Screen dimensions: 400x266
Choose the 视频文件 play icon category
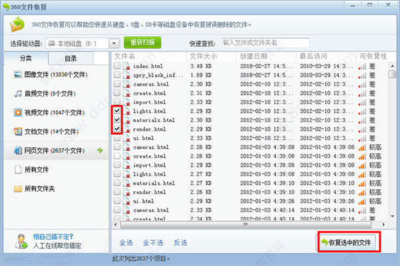18,113
